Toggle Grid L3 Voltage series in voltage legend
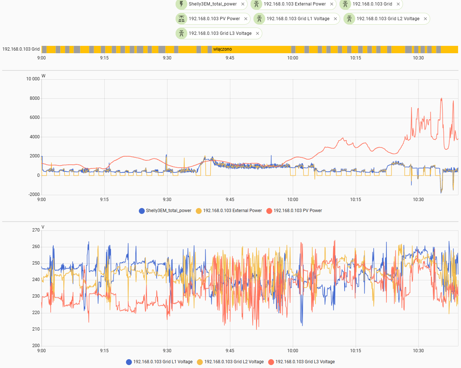Image resolution: width=461 pixels, height=368 pixels. pos(302,362)
